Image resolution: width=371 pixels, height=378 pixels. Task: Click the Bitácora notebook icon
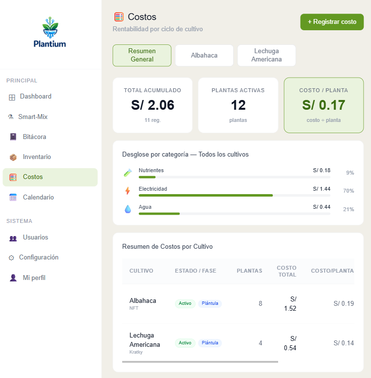(x=13, y=137)
